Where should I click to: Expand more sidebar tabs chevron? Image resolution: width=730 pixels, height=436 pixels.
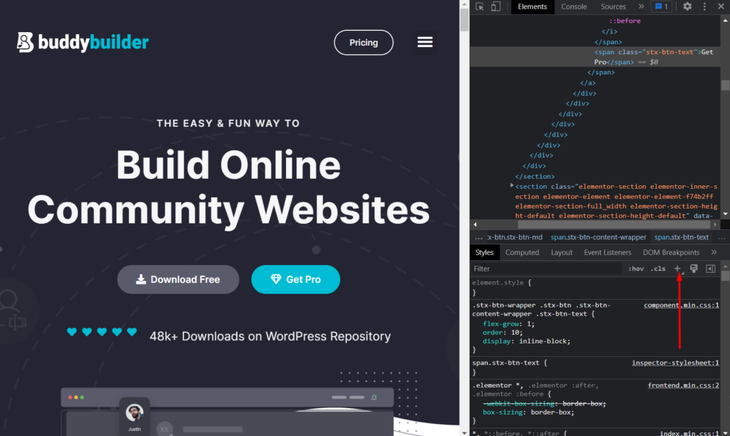[x=714, y=252]
